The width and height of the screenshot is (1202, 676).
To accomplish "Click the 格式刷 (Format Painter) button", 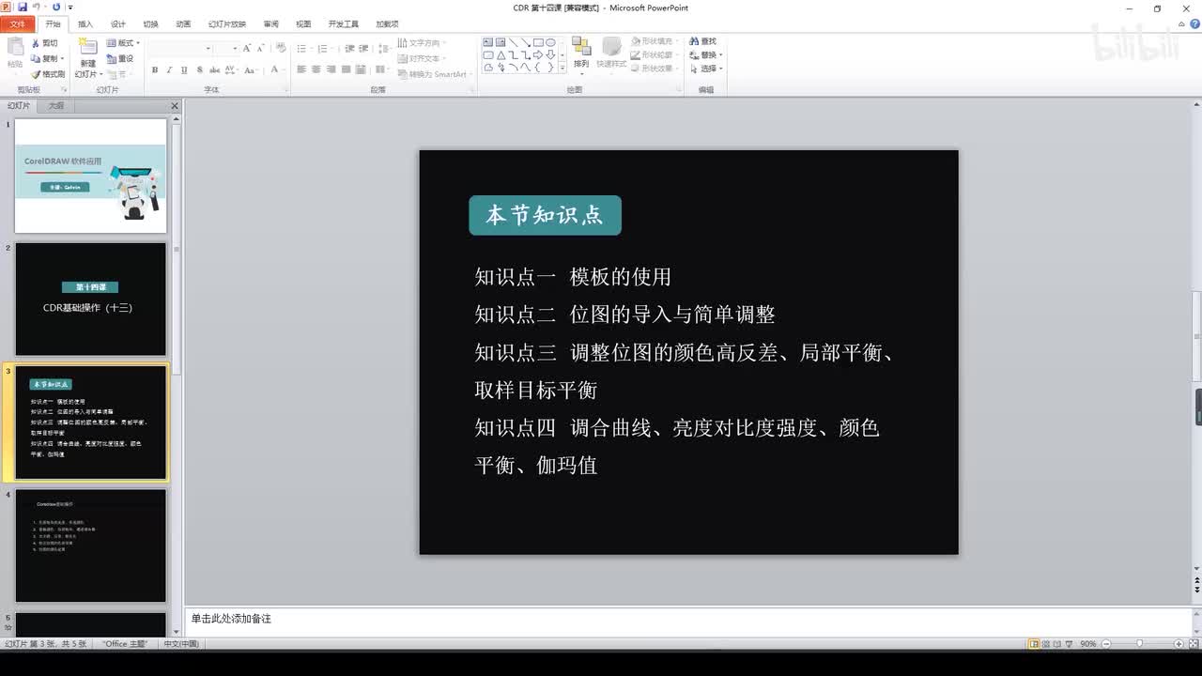I will pos(48,74).
